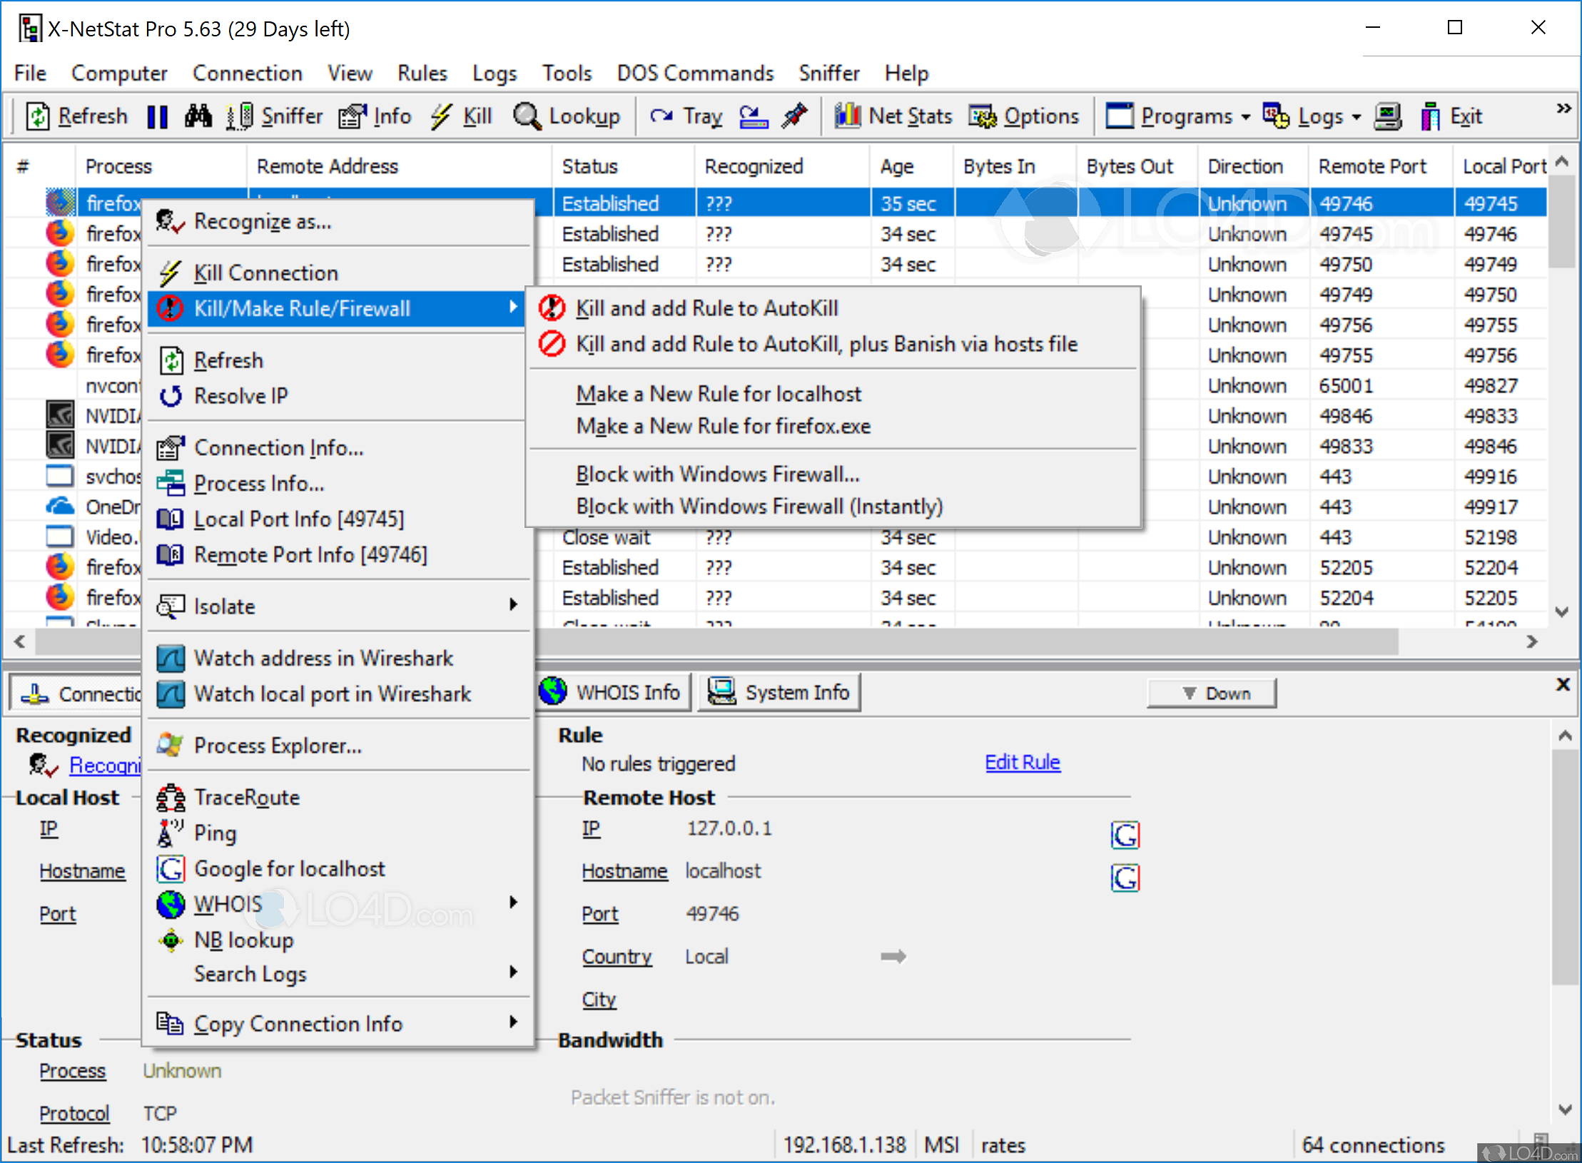Click the Refresh toolbar icon
The height and width of the screenshot is (1163, 1582).
click(38, 116)
